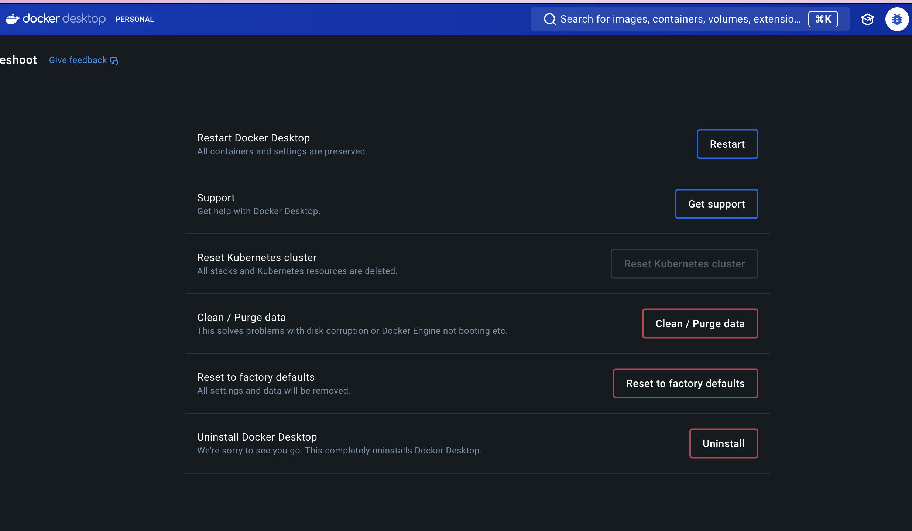Click the 'All stacks and Kubernetes resources' description
Image resolution: width=912 pixels, height=531 pixels.
click(x=297, y=271)
